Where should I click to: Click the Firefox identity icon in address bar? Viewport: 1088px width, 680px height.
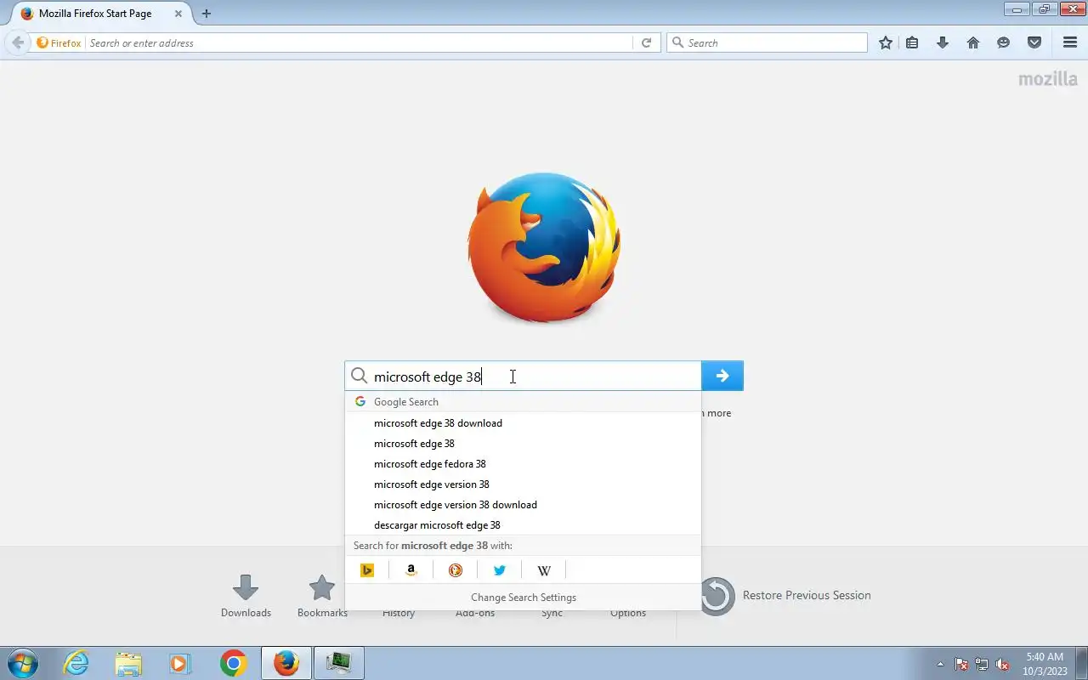coord(59,42)
